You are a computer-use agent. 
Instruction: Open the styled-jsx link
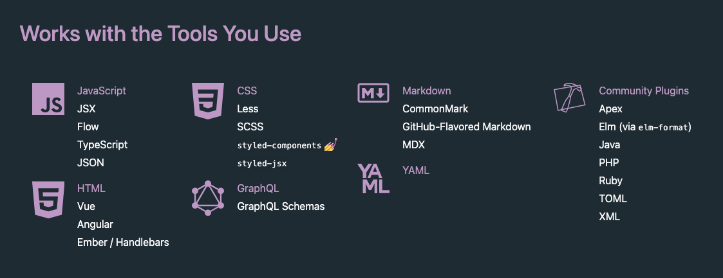click(262, 163)
